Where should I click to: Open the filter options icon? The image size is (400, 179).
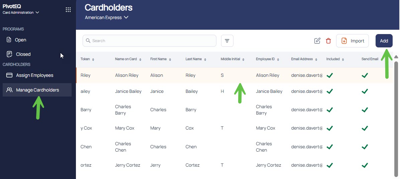point(227,41)
